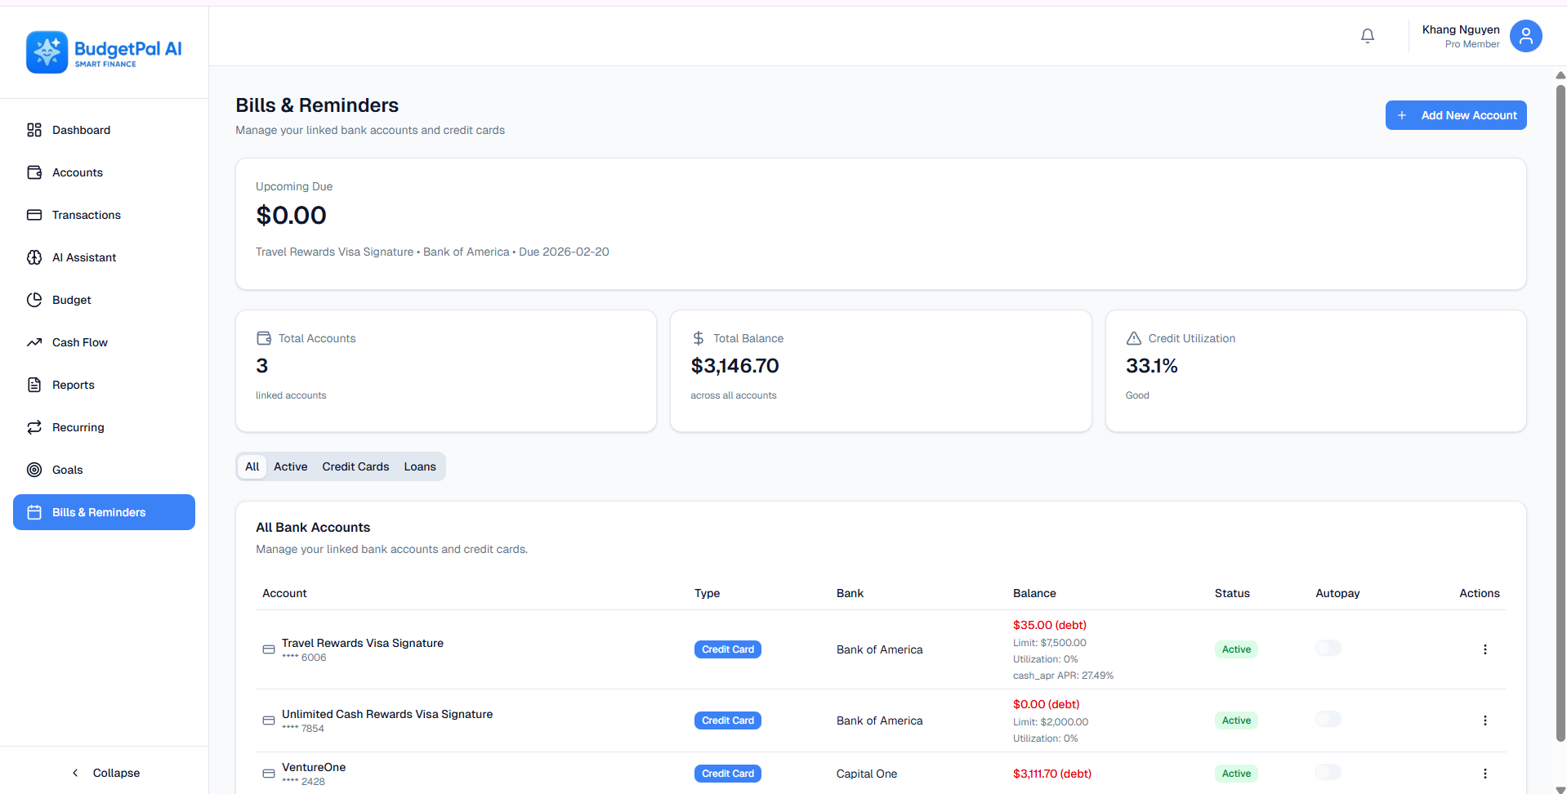Open the Recurring transactions section
1567x794 pixels.
pos(78,427)
